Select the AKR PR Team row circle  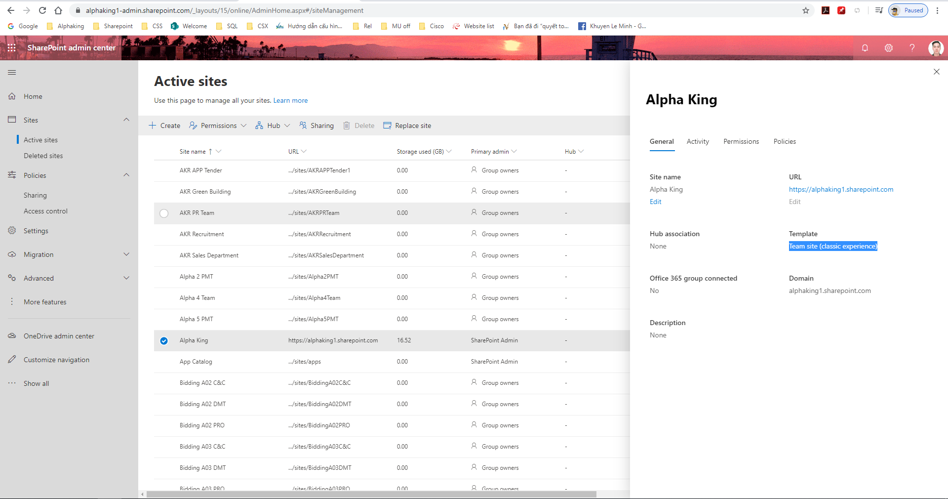(x=164, y=213)
